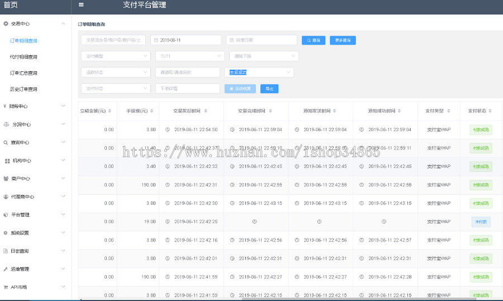Click the 导出 export button

pos(269,89)
